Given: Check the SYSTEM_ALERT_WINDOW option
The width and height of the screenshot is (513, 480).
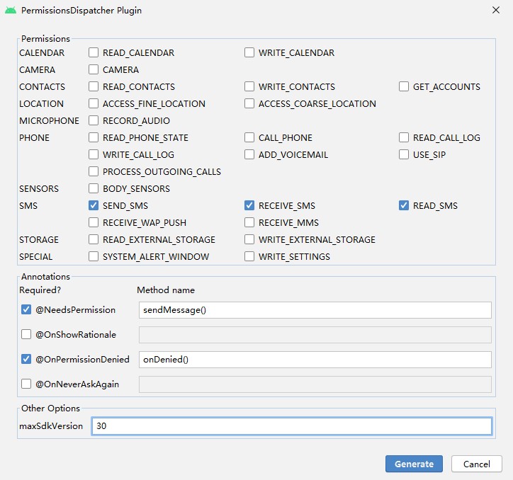Looking at the screenshot, I should coord(94,257).
